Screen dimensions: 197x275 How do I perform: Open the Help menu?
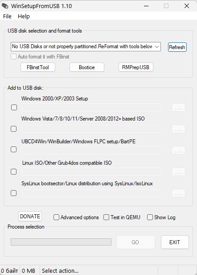coord(24,17)
